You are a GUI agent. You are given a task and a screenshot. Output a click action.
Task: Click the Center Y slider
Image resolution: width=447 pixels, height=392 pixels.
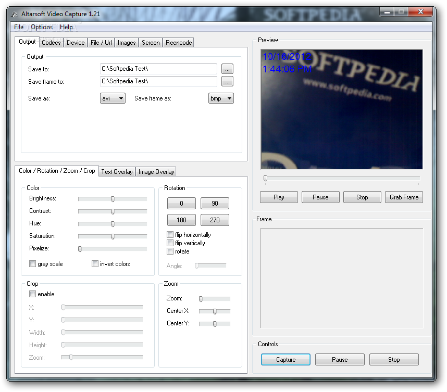coord(215,324)
